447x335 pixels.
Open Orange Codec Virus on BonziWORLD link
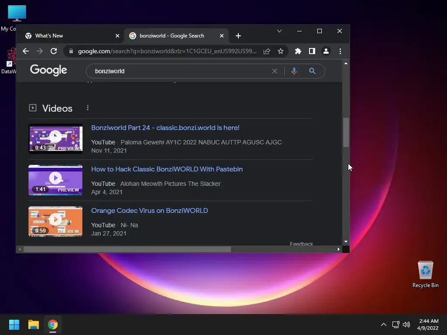(x=149, y=211)
